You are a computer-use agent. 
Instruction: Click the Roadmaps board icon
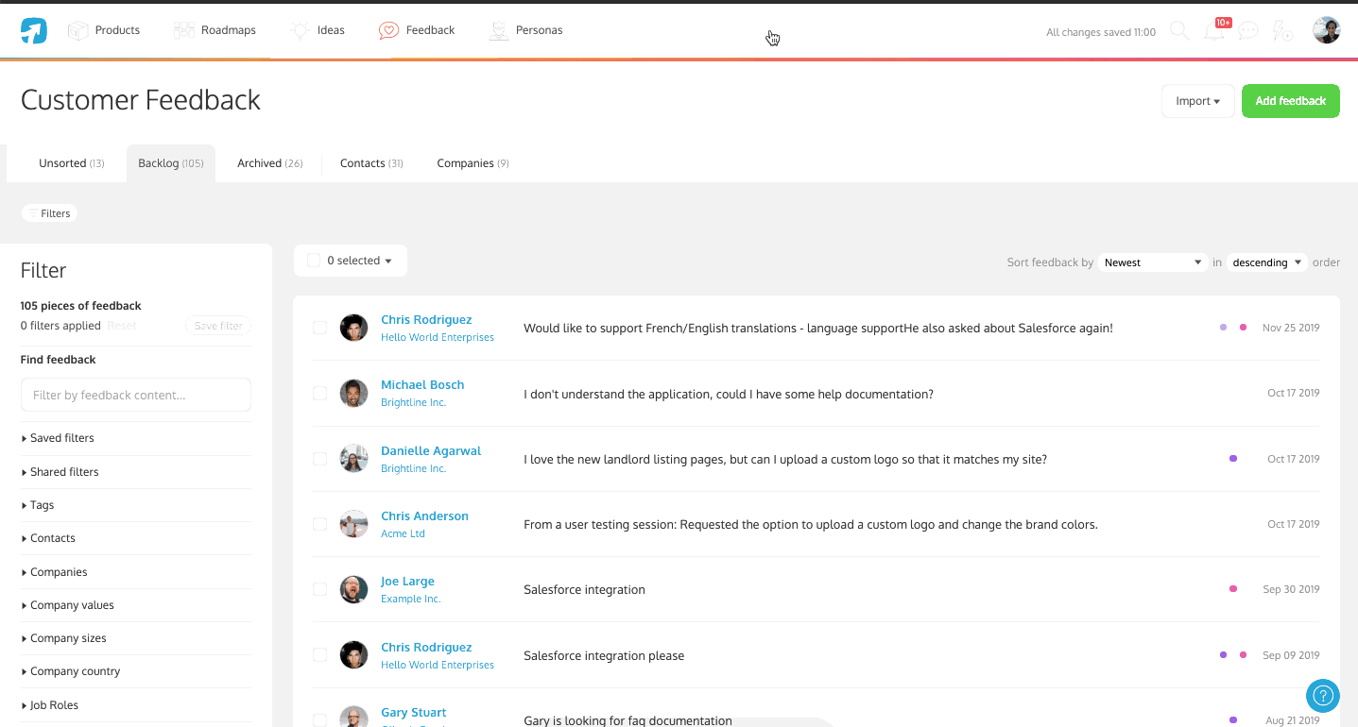click(184, 30)
